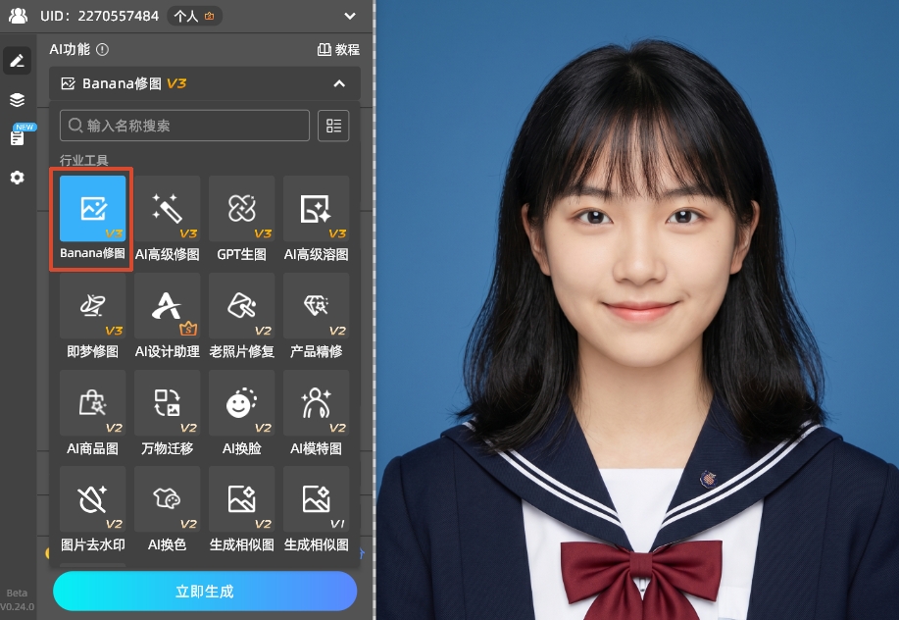Viewport: 899px width, 620px height.
Task: Open the edit tool in left sidebar
Action: coord(17,60)
